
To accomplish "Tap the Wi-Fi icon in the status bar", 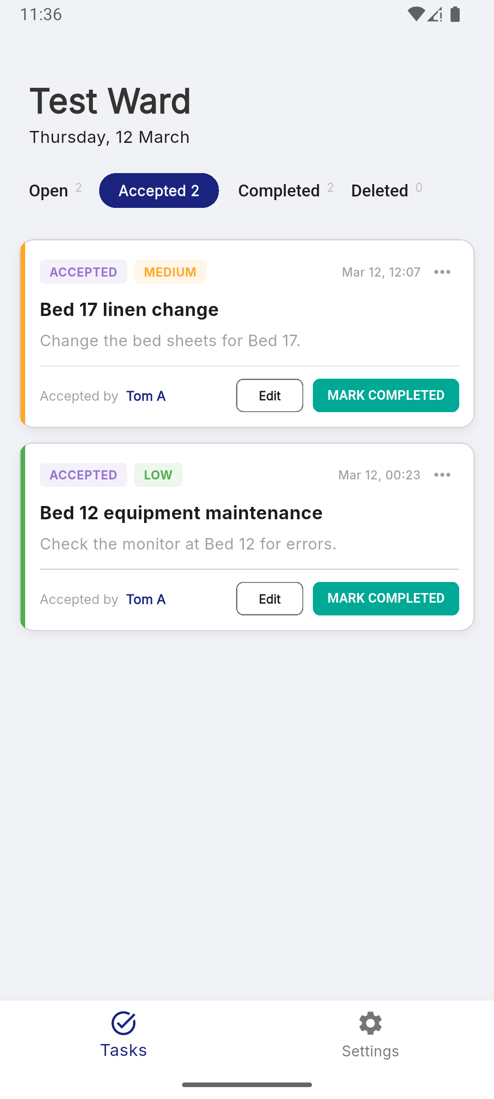I will pyautogui.click(x=415, y=14).
